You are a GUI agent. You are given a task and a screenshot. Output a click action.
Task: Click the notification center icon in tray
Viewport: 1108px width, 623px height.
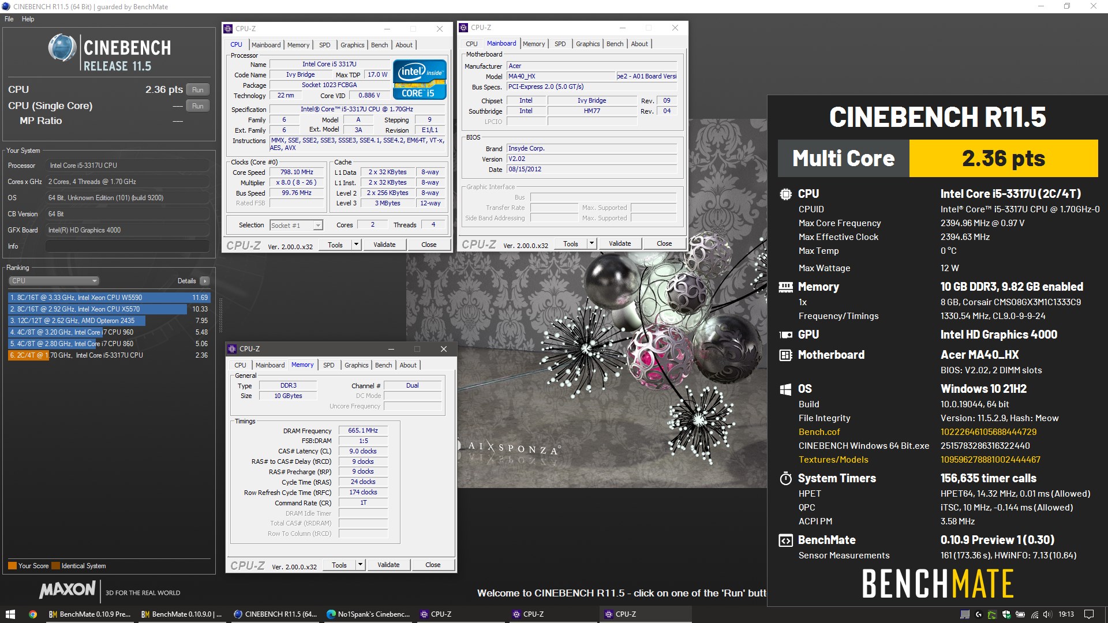[1089, 614]
